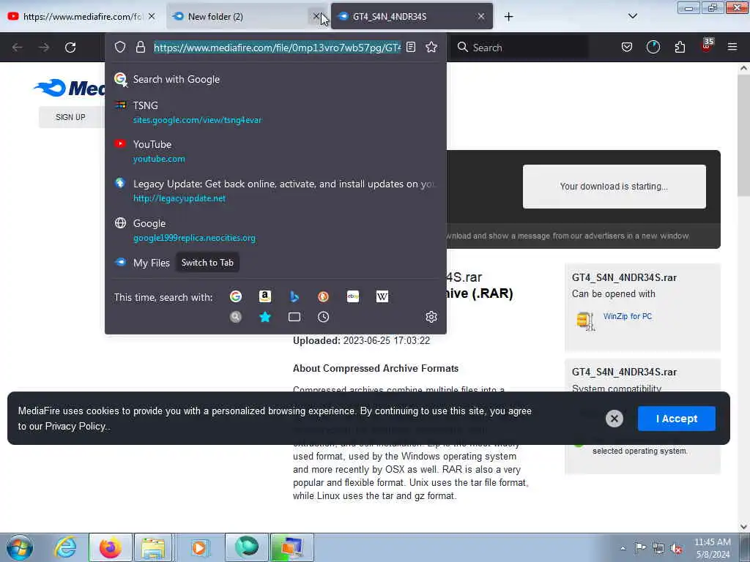
Task: Click the circular clock toolbar icon
Action: (653, 47)
